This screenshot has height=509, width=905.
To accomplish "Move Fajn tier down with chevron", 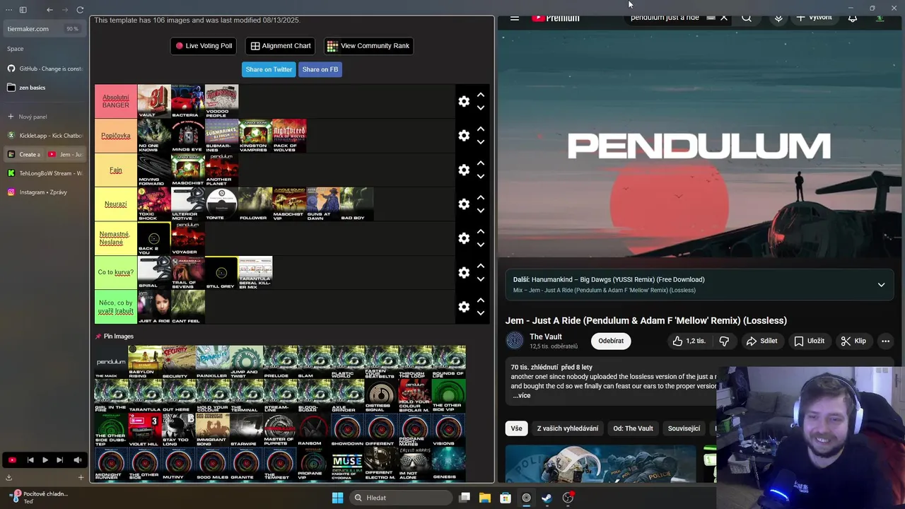I will point(481,177).
